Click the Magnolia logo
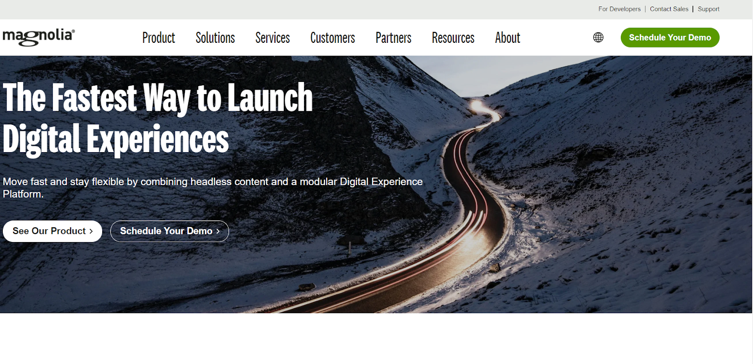 point(39,37)
